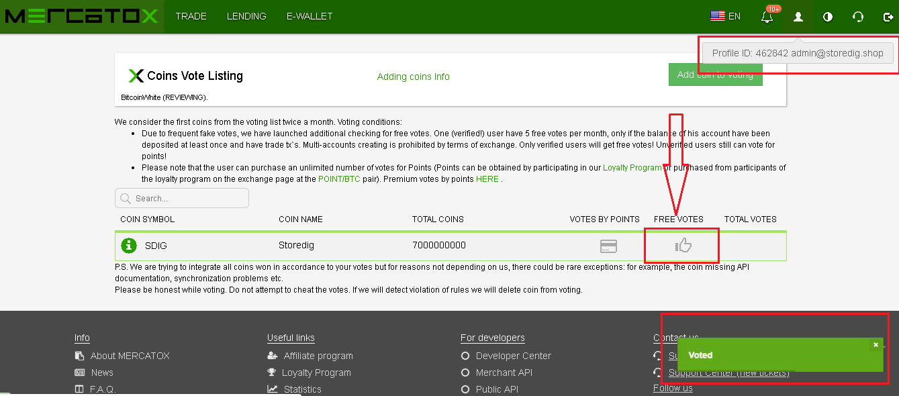This screenshot has width=899, height=396.
Task: Select the Storedig coin name
Action: [x=296, y=246]
